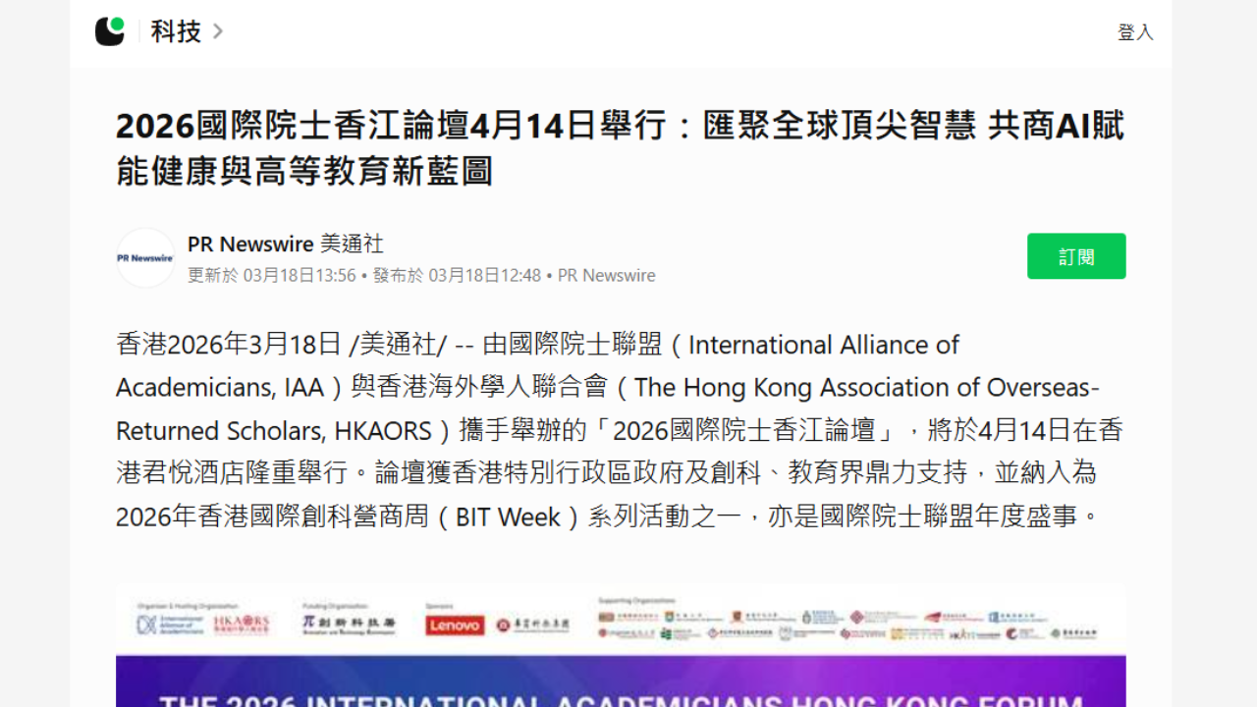
Task: Click the Lenovo sponsor logo in the banner
Action: point(455,625)
